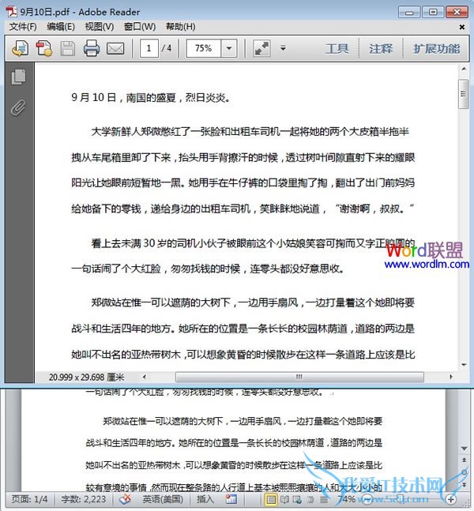The width and height of the screenshot is (474, 511).
Task: Switch Word to web layout view
Action: coord(297,499)
